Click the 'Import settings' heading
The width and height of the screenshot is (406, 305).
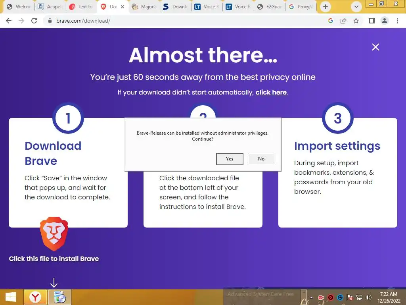337,146
